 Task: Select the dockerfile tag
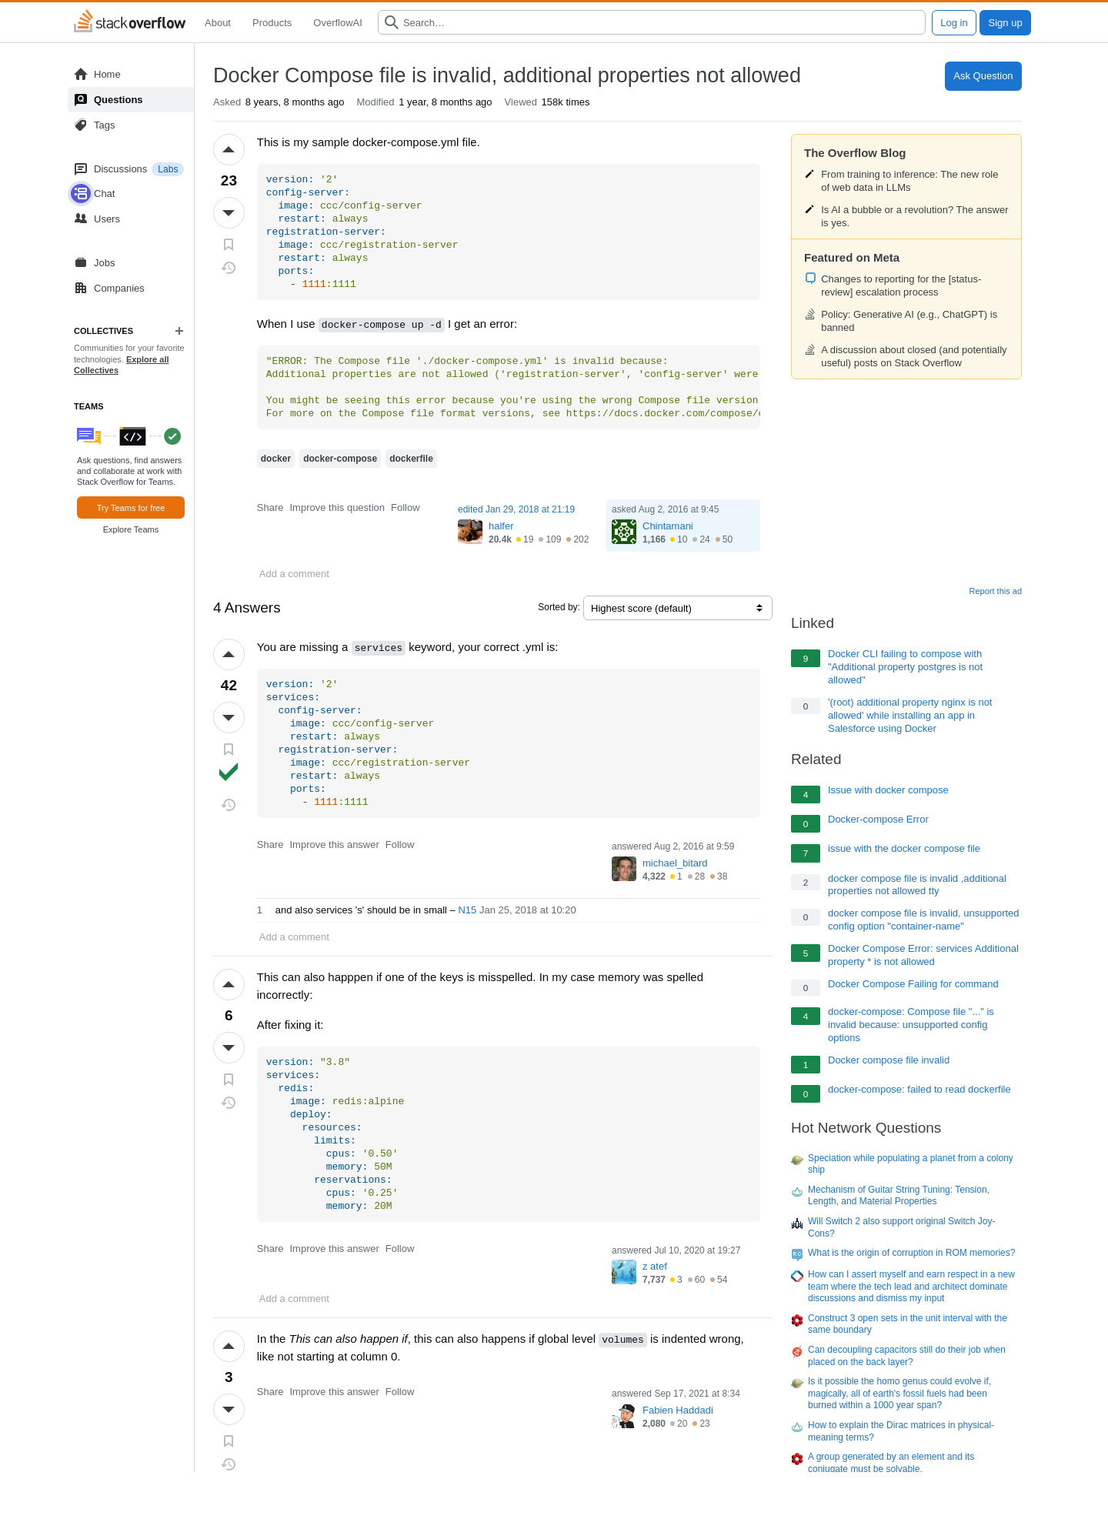411,459
